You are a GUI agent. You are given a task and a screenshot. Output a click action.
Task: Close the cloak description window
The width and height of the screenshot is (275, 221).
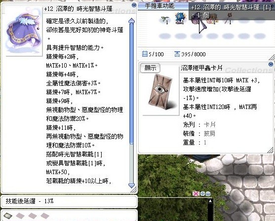pos(134,5)
